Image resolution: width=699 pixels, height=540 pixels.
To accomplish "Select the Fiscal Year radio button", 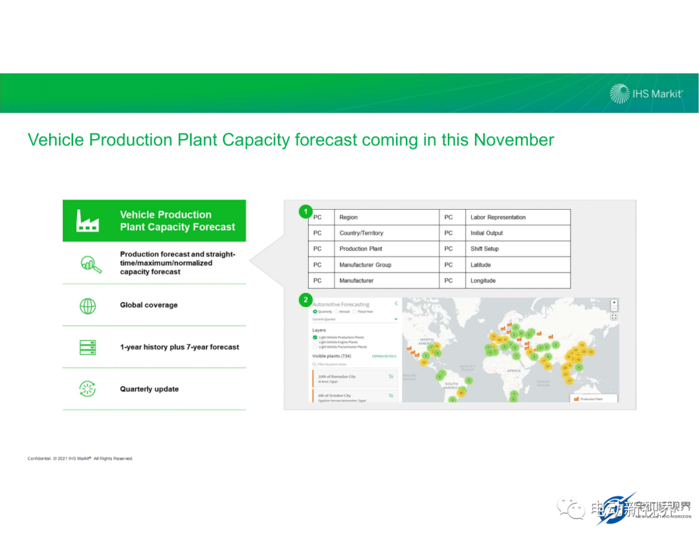I will pos(355,311).
